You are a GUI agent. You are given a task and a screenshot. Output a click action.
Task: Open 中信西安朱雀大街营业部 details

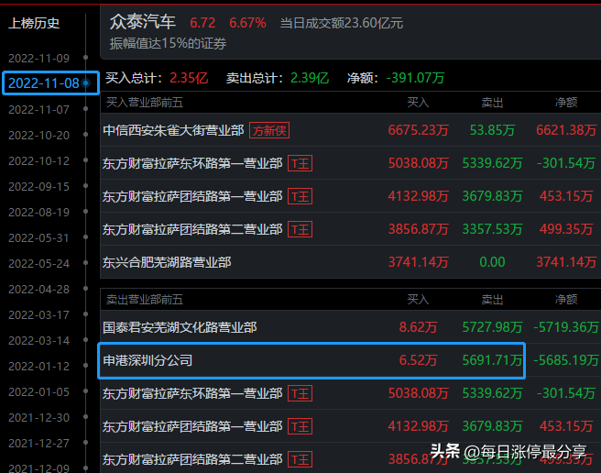(173, 130)
